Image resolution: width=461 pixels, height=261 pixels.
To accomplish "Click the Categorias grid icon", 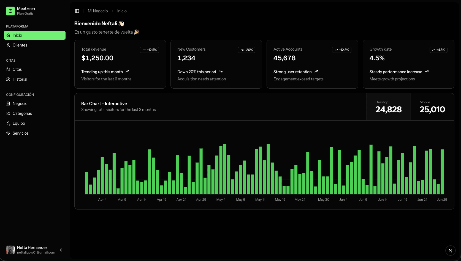I will (x=8, y=113).
